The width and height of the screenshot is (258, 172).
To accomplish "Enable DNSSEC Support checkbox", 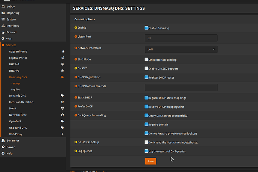I will [146, 68].
